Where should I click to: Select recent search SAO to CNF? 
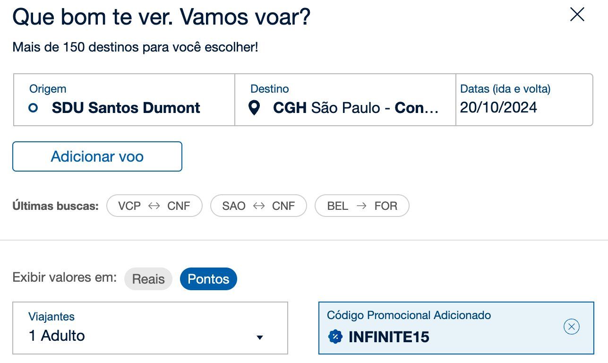tap(258, 206)
